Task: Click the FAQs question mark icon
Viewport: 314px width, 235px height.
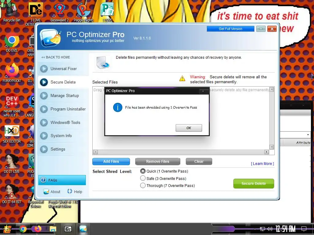Action: click(43, 180)
